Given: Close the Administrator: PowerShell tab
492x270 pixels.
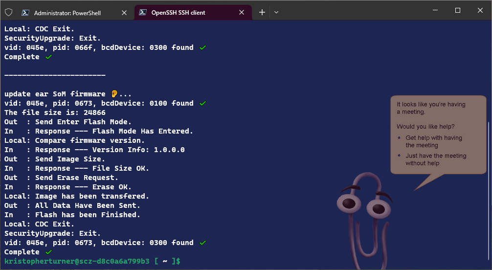Looking at the screenshot, I should [125, 13].
